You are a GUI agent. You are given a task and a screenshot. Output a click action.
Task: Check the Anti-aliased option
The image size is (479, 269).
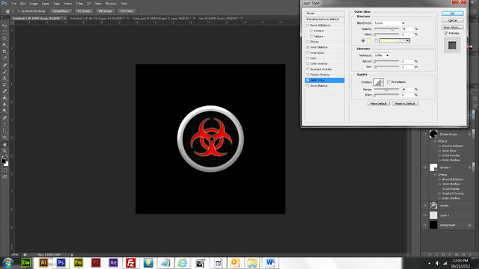tap(388, 82)
